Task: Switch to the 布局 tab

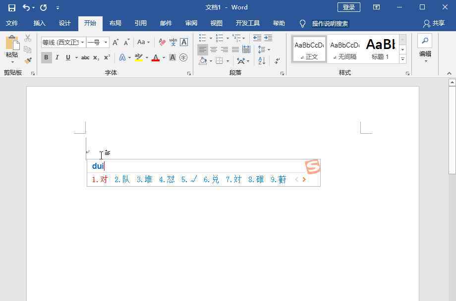Action: pyautogui.click(x=115, y=23)
